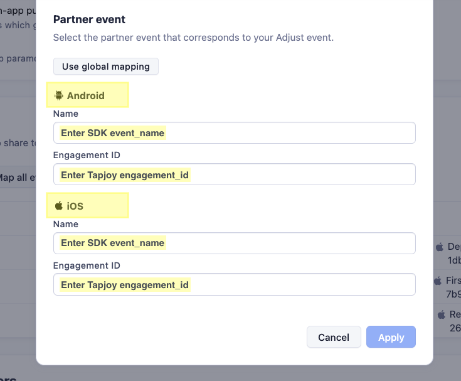Focus the Android SDK event_name field
The height and width of the screenshot is (381, 461).
(x=235, y=133)
